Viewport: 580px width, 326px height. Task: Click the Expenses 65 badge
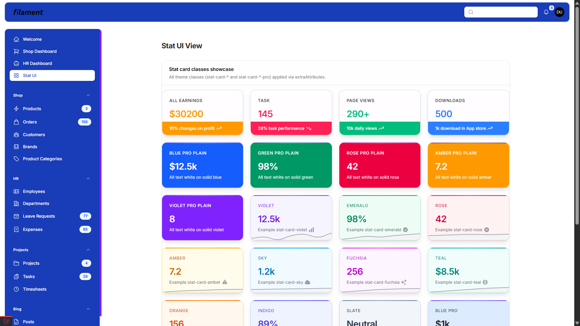(85, 229)
